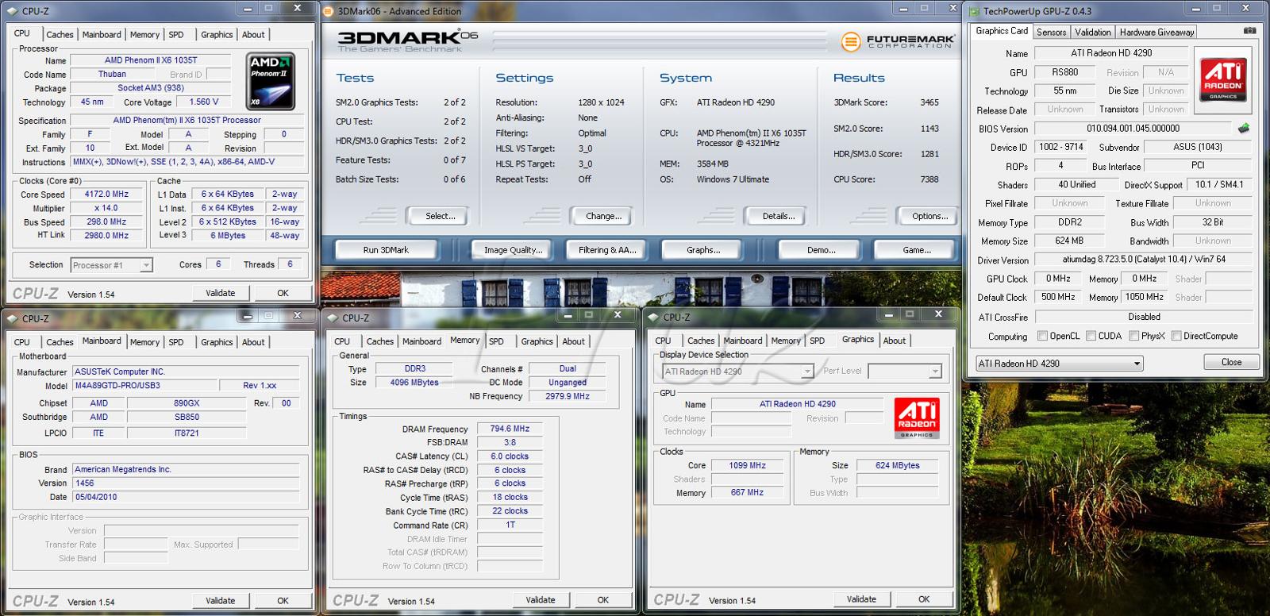The height and width of the screenshot is (616, 1270).
Task: Click the Southbridge SB850 field
Action: [187, 418]
